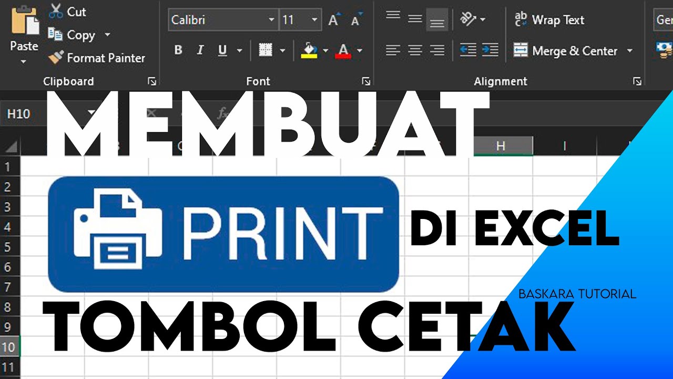Open the text Orientation options

click(473, 19)
